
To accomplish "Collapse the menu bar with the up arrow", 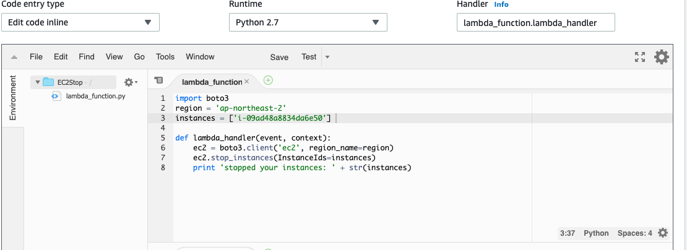I will [14, 58].
